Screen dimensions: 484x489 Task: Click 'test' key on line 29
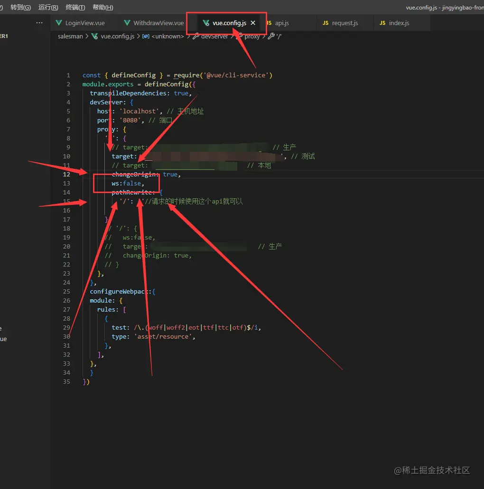[119, 328]
